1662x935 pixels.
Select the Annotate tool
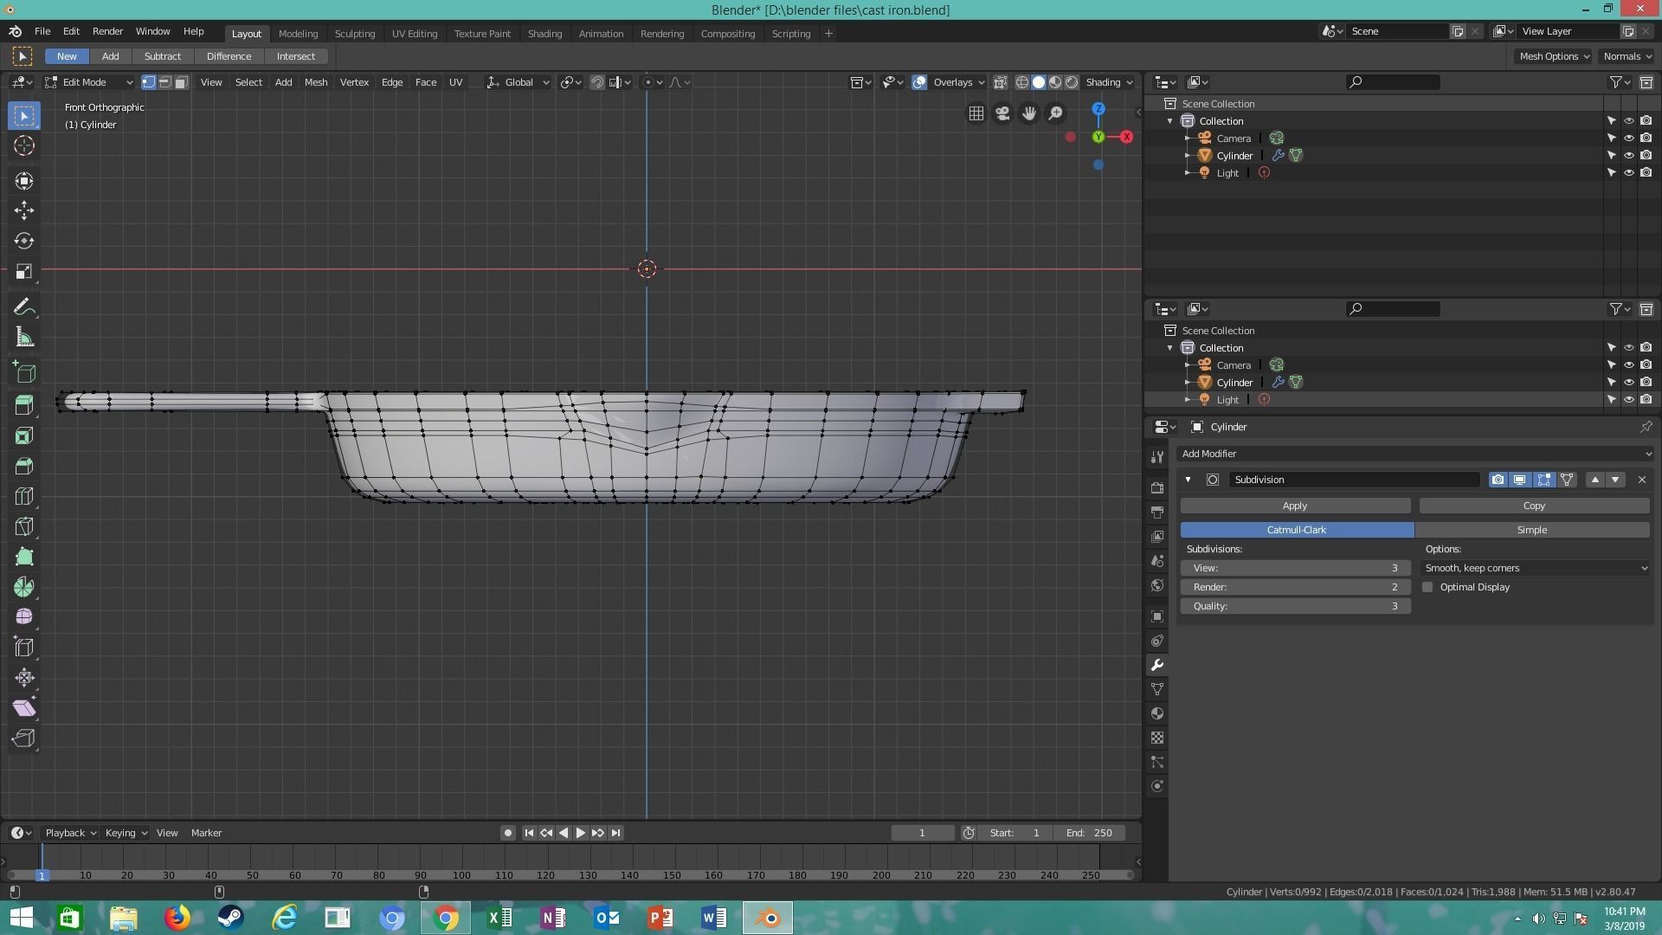[x=23, y=307]
